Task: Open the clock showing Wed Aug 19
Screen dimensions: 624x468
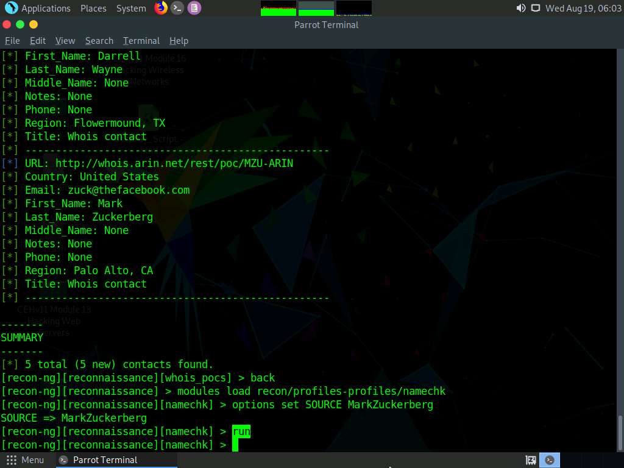Action: tap(583, 8)
